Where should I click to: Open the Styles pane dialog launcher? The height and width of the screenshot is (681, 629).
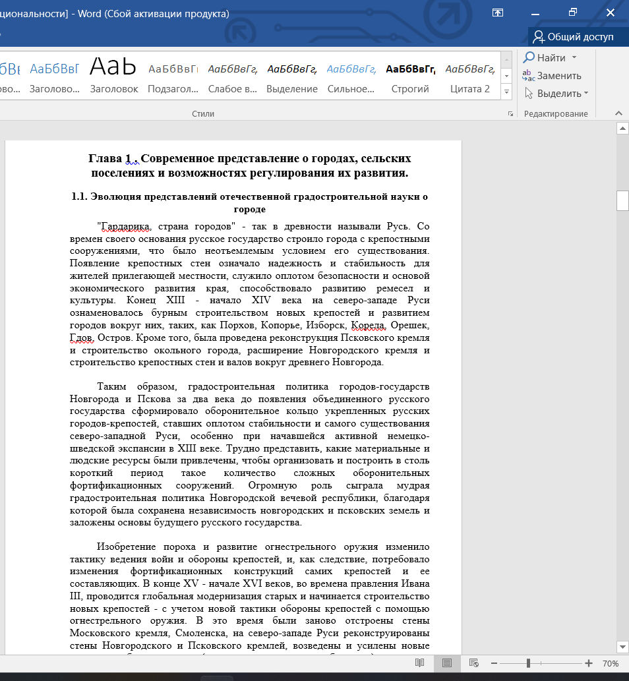click(510, 114)
